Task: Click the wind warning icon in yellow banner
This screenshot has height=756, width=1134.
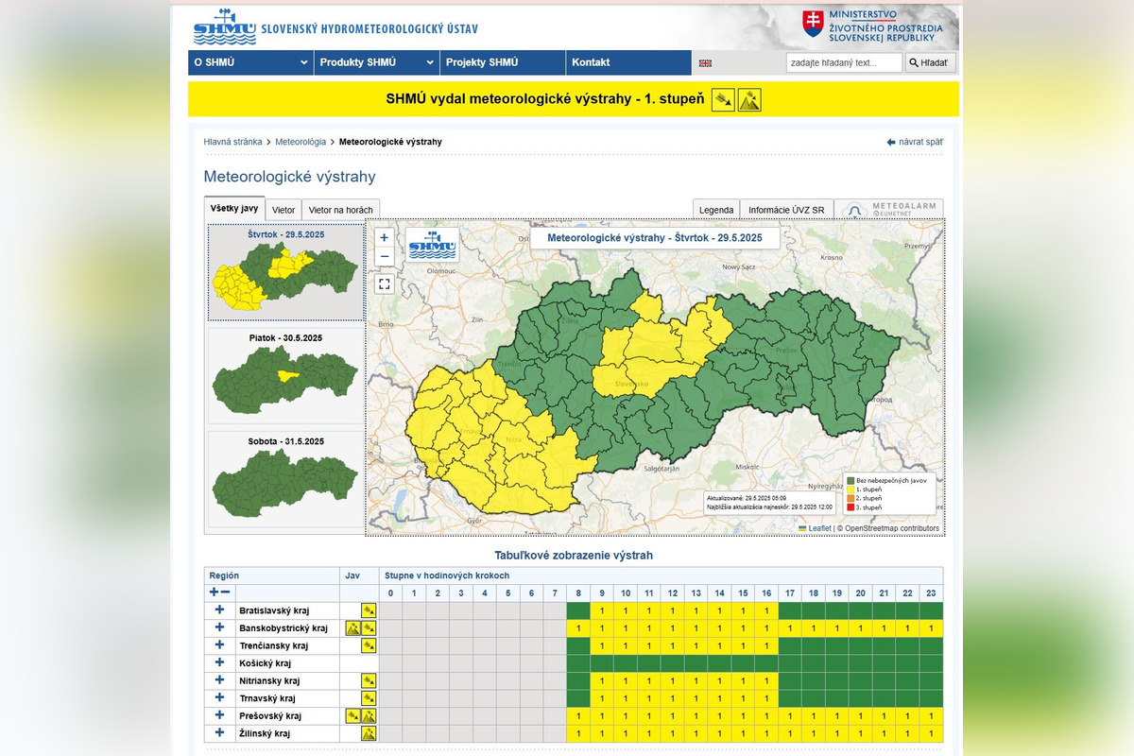Action: coord(723,99)
